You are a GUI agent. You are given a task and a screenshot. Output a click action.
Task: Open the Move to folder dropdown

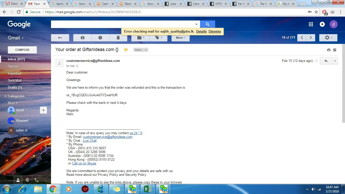click(x=140, y=38)
